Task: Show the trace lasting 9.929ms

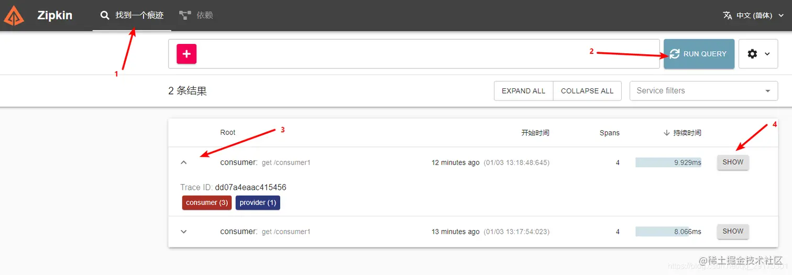Action: click(x=733, y=163)
